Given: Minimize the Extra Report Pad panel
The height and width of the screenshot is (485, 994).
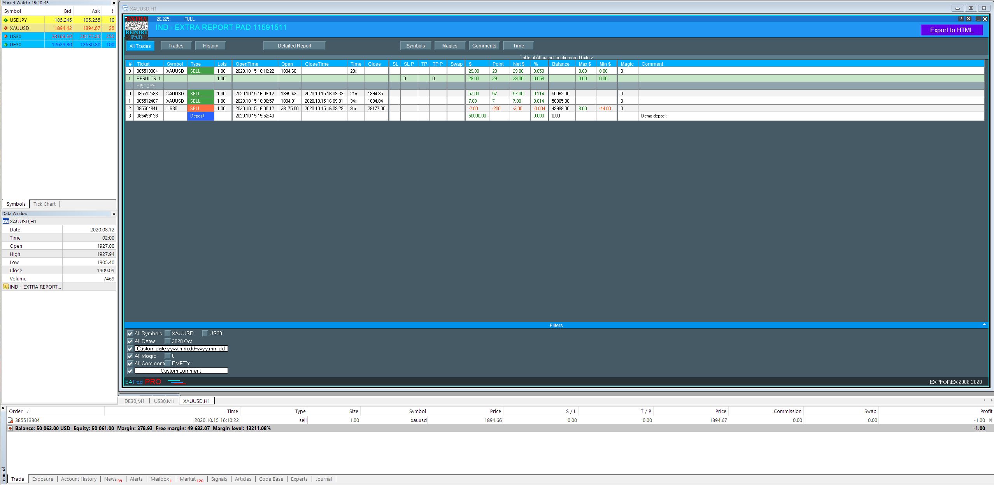Looking at the screenshot, I should click(978, 19).
